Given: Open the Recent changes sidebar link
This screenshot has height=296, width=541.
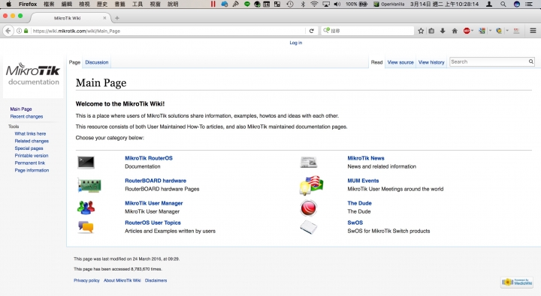Looking at the screenshot, I should pyautogui.click(x=26, y=117).
